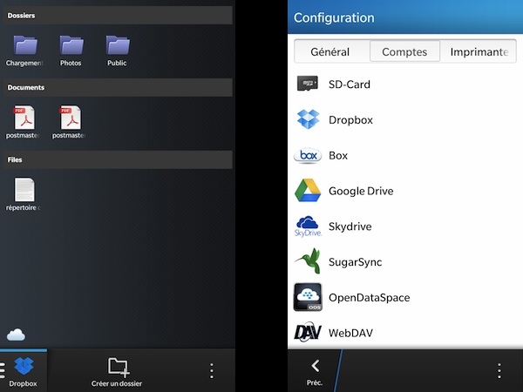Viewport: 523px width, 392px height.
Task: Tap the Documents section header
Action: click(x=118, y=87)
